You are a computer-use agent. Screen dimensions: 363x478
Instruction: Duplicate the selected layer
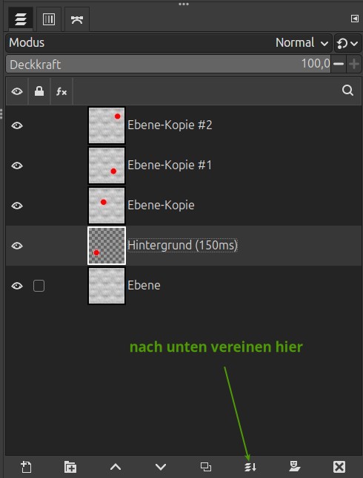(x=206, y=466)
